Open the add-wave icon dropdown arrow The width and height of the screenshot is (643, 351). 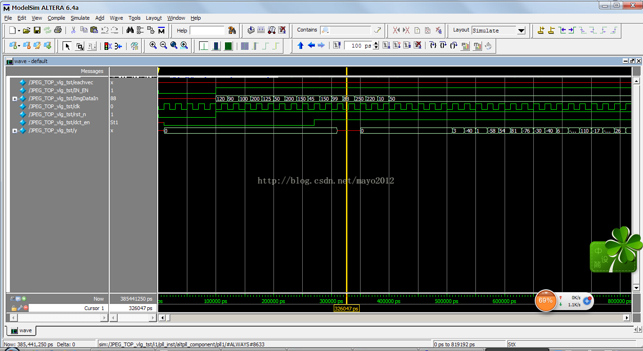19,46
